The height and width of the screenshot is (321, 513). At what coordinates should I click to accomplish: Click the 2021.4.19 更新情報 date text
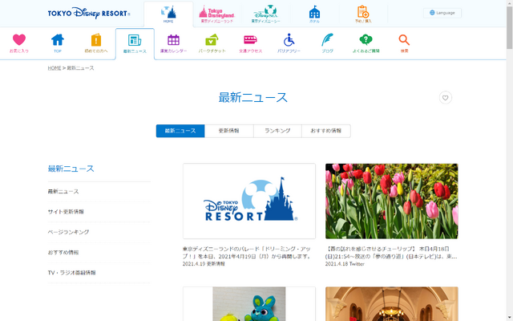204,264
